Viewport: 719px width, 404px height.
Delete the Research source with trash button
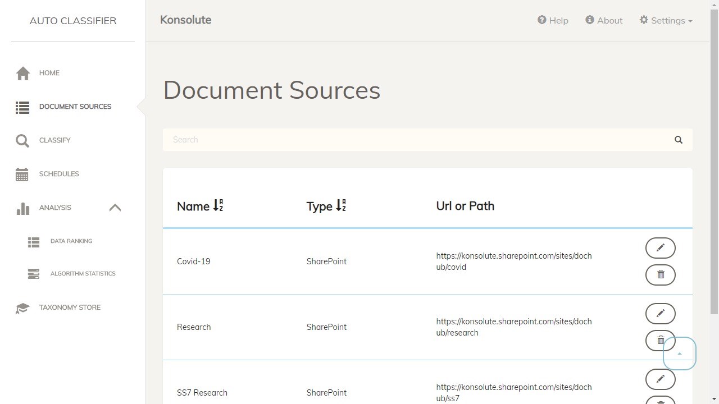[661, 340]
